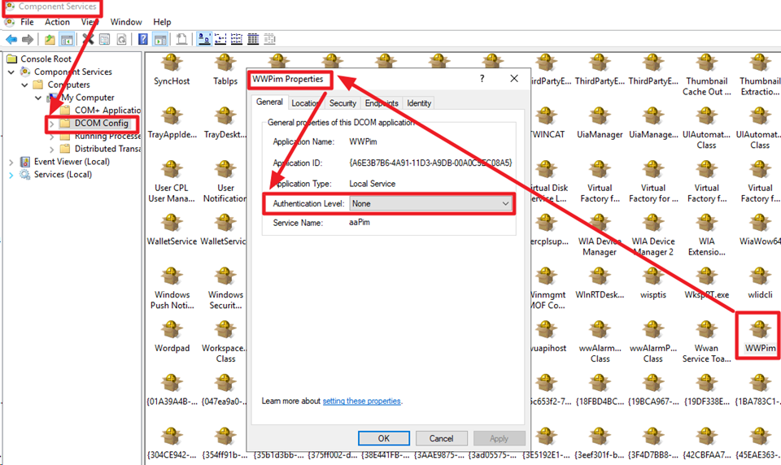Click the dialog's question mark help button

[482, 79]
